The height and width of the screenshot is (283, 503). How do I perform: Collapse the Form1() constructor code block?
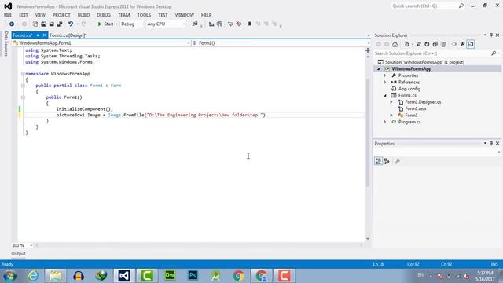23,97
